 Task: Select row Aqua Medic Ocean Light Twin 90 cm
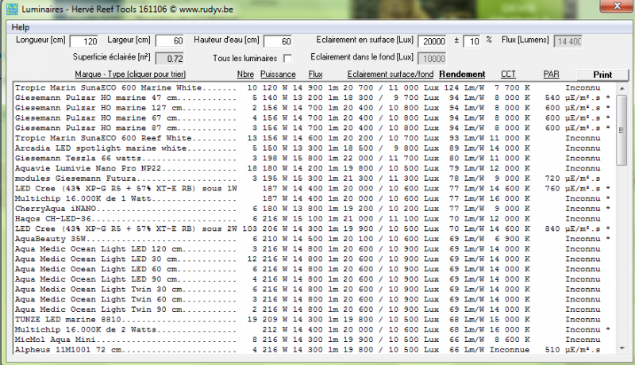[x=314, y=309]
